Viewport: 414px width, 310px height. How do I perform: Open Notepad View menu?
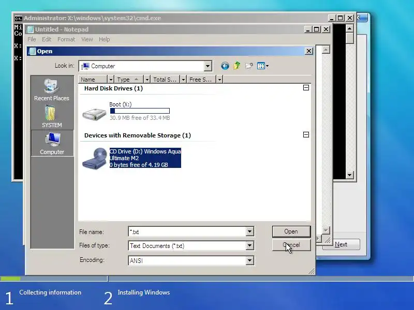click(87, 39)
